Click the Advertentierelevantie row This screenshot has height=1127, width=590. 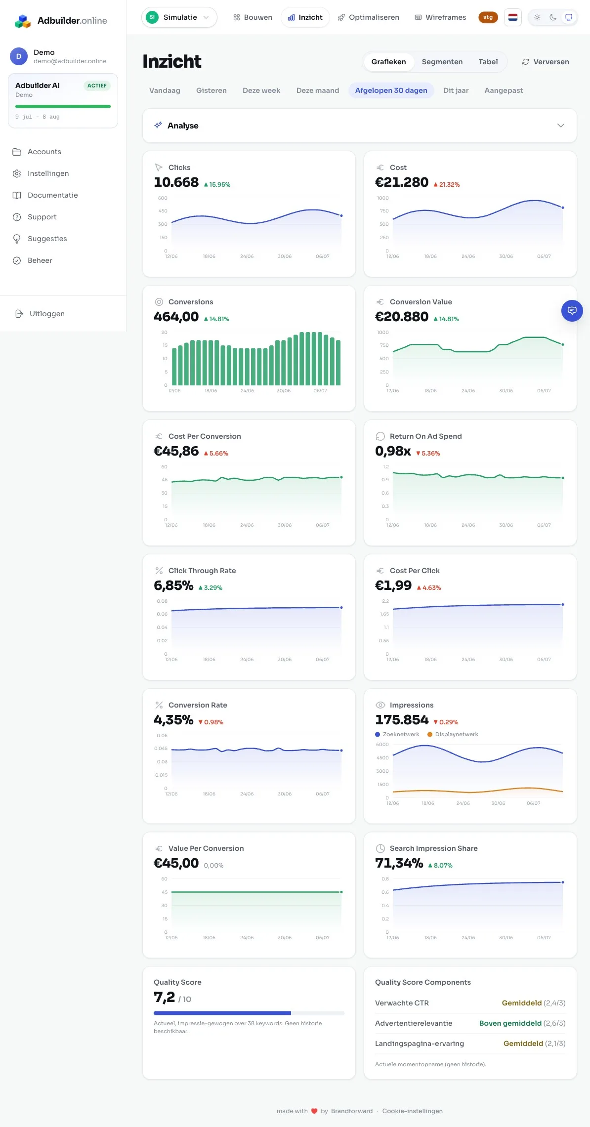click(x=470, y=1023)
